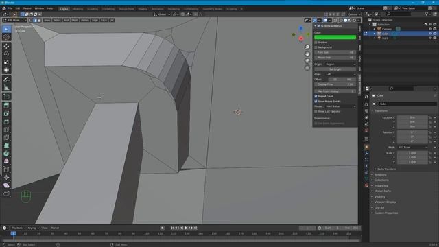The image size is (439, 247).
Task: Jump to the timeline end frame button
Action: [195, 228]
